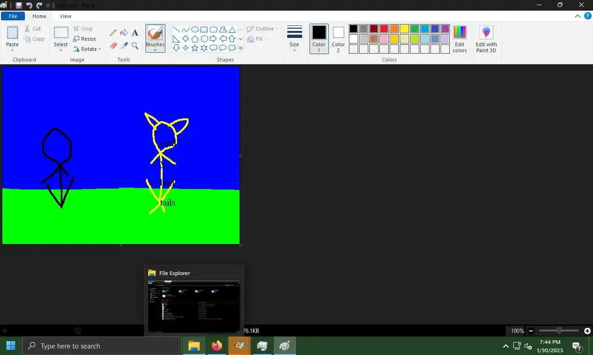Select the Text tool
This screenshot has height=355, width=593.
(135, 33)
